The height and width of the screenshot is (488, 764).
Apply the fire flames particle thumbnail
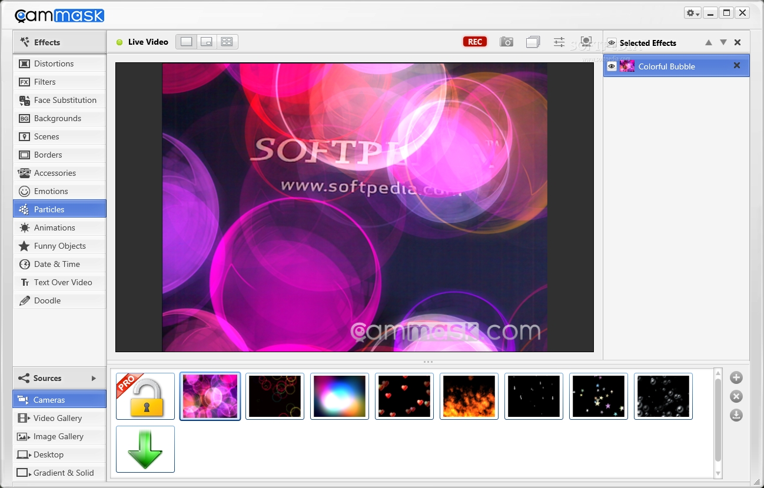coord(469,396)
